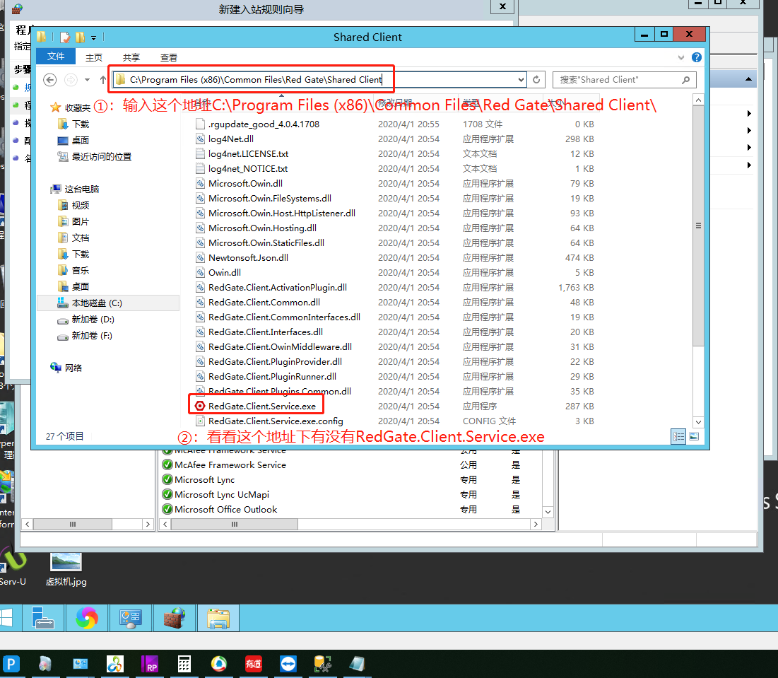This screenshot has width=778, height=678.
Task: Open customize quick access toolbar dropdown
Action: [93, 37]
